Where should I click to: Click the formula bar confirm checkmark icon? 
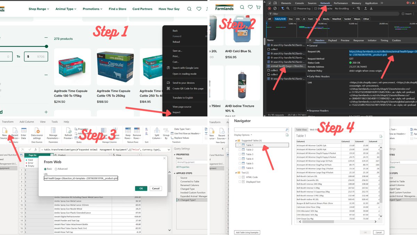click(x=30, y=149)
